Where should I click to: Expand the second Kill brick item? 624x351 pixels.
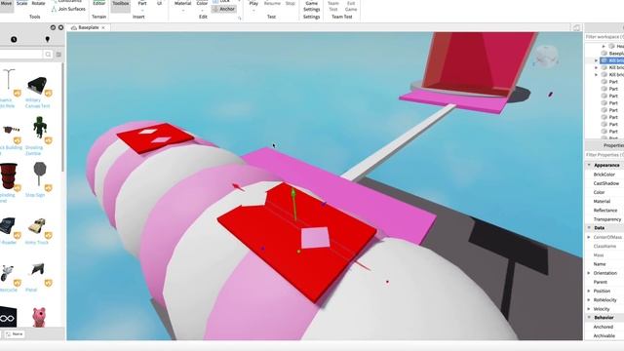pyautogui.click(x=596, y=67)
